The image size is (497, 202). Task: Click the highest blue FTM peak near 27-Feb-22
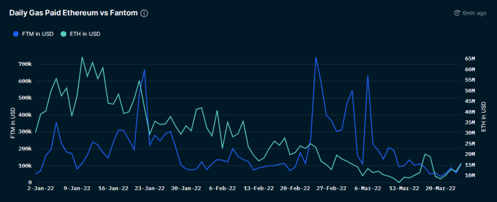[316, 57]
